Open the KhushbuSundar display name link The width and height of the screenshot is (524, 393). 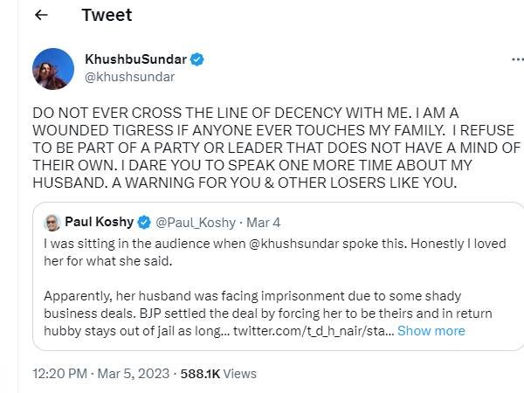(x=135, y=59)
